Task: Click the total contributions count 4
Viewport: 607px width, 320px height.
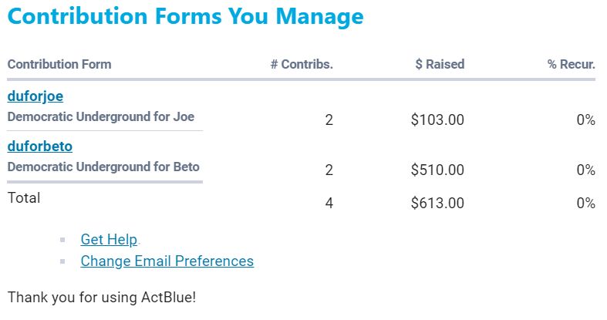Action: 329,204
